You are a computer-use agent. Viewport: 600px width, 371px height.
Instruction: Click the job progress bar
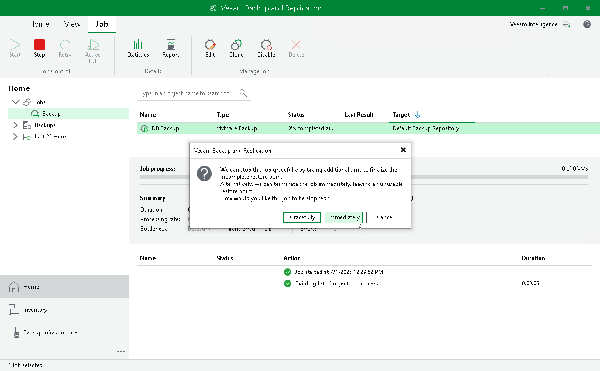pyautogui.click(x=364, y=177)
